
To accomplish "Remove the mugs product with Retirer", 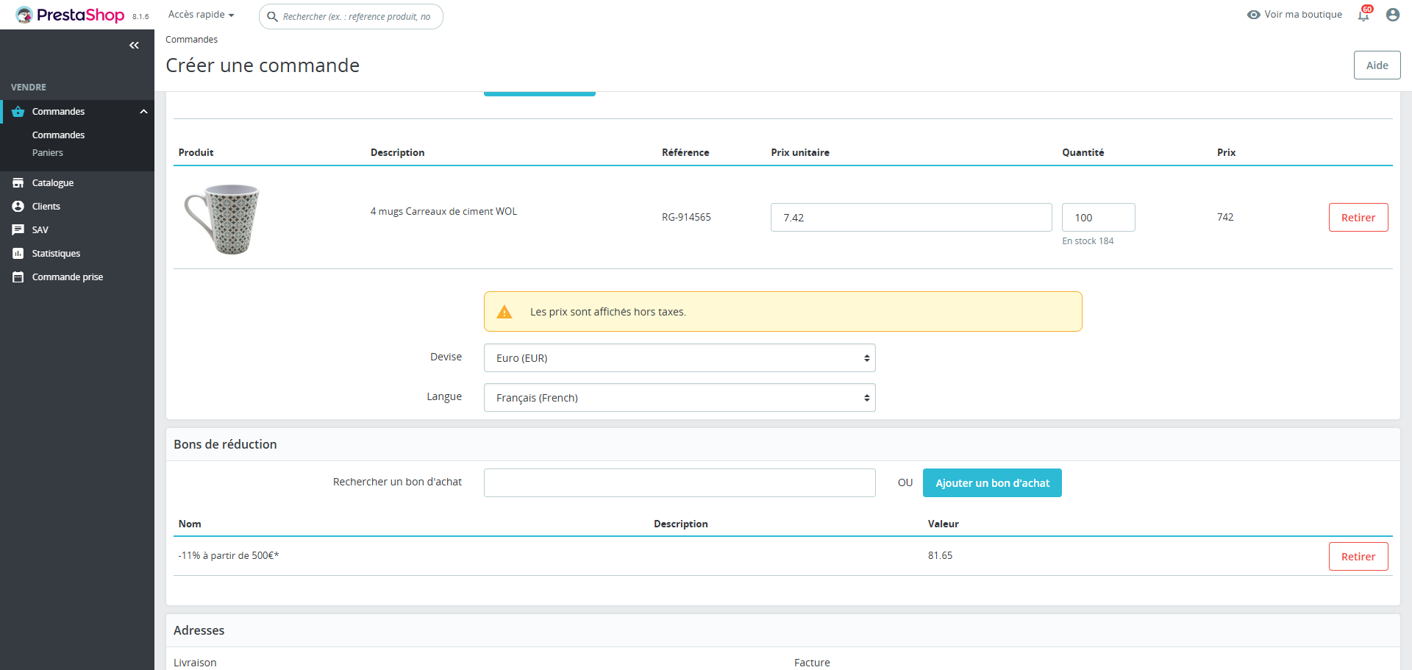I will (x=1358, y=218).
